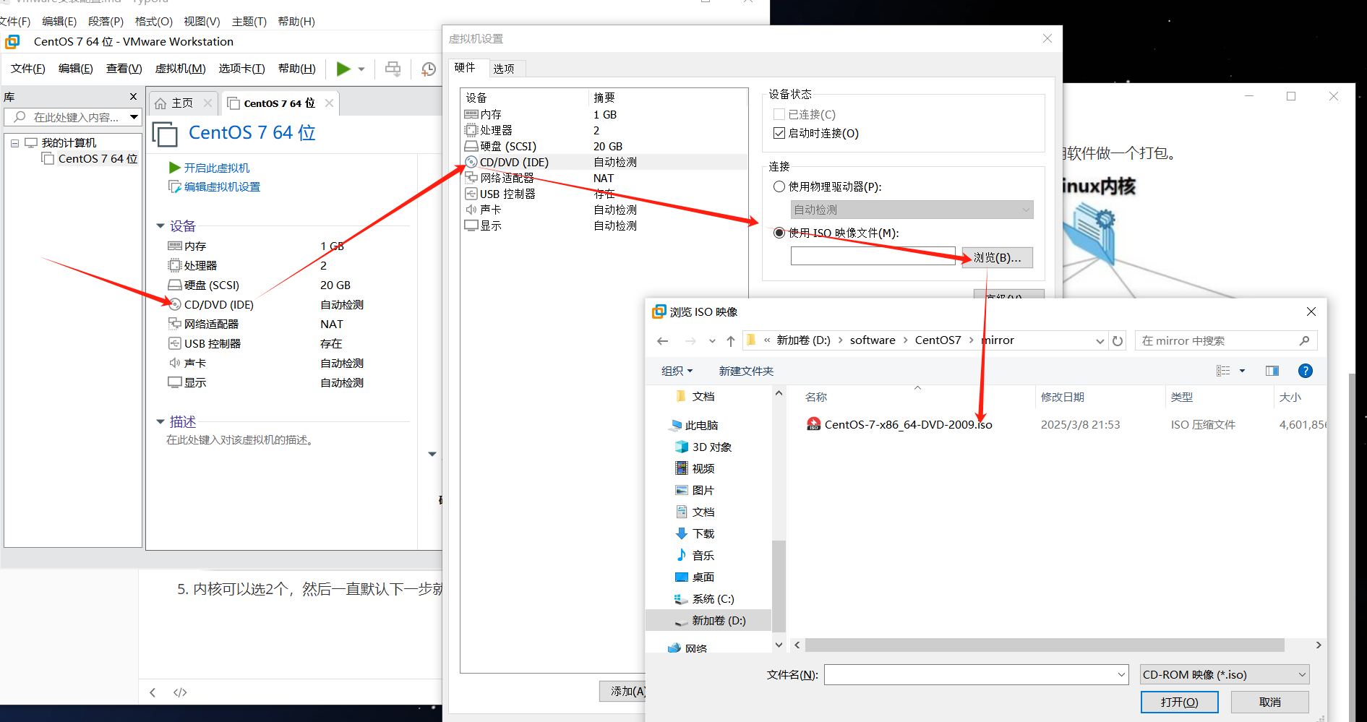
Task: Select 硬盘 (SCSI) row in settings hardware list
Action: (604, 146)
